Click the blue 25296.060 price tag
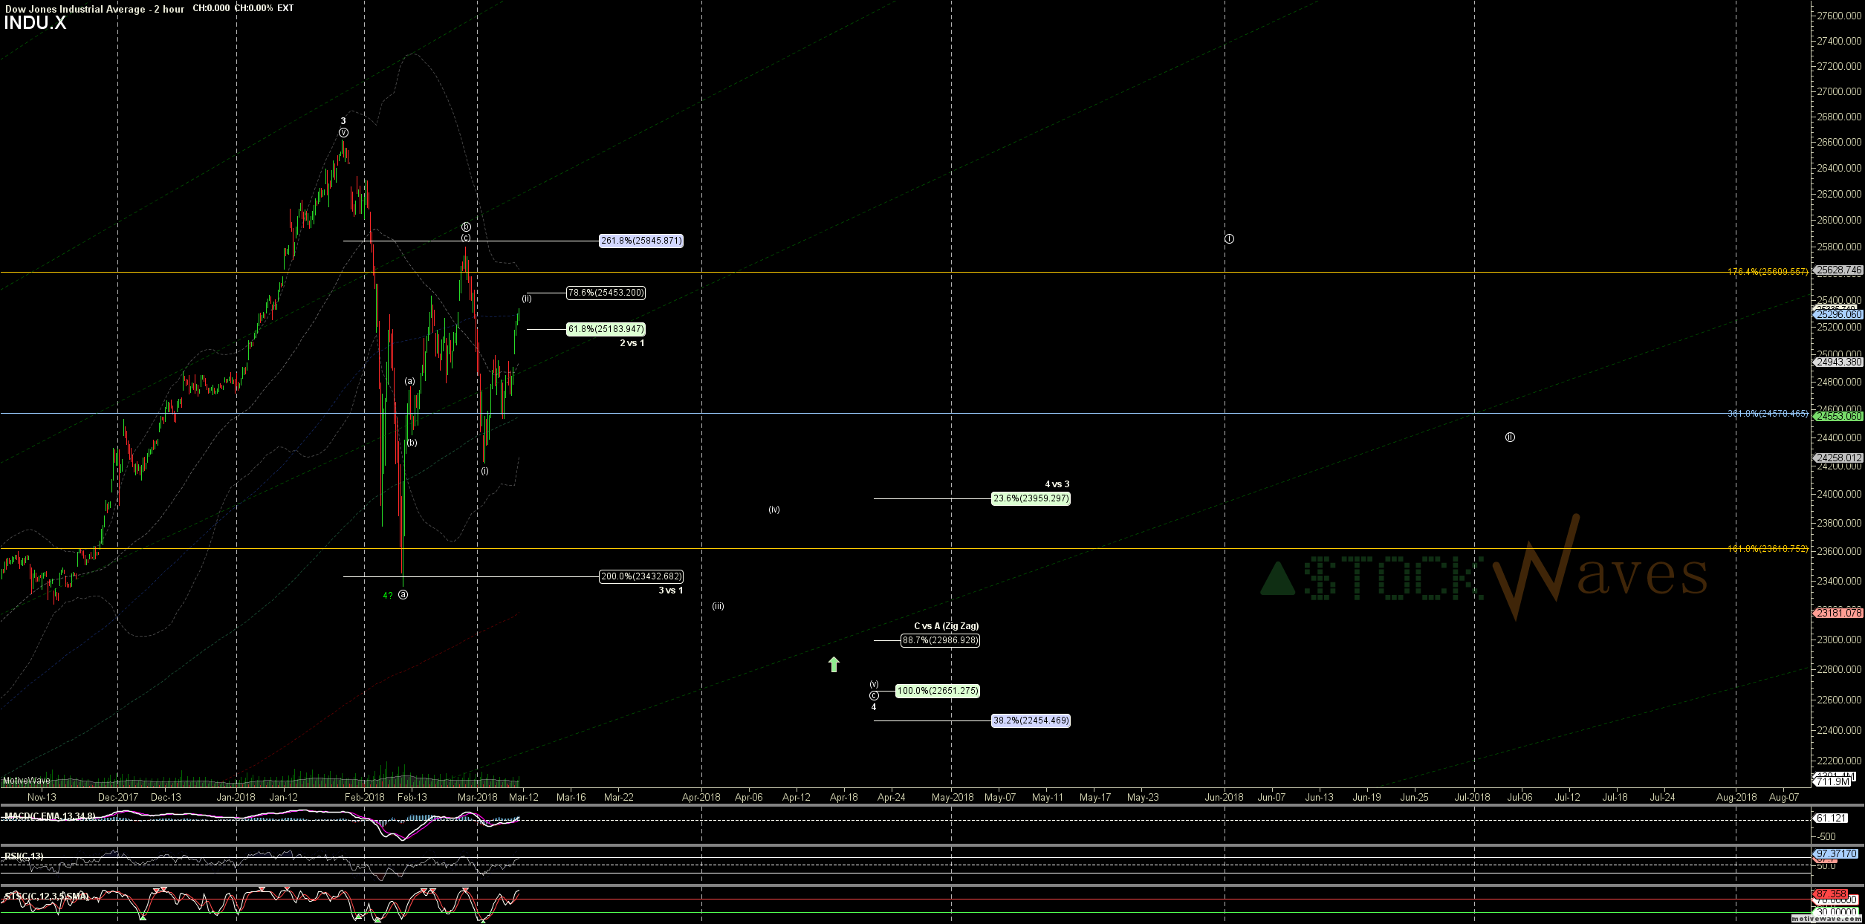1865x924 pixels. pyautogui.click(x=1838, y=315)
